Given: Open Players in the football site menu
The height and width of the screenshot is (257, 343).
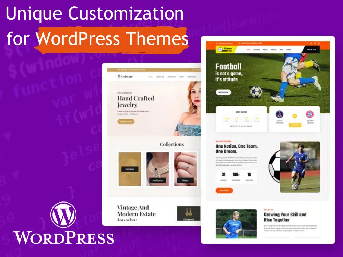Looking at the screenshot, I should point(273,50).
